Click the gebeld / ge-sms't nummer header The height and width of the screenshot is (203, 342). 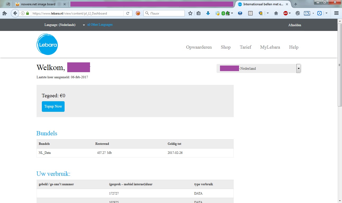coord(56,184)
